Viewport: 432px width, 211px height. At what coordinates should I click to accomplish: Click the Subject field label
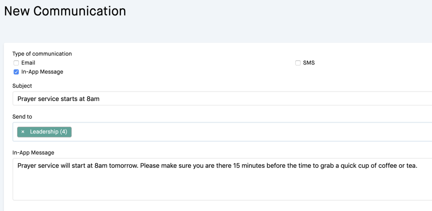22,86
